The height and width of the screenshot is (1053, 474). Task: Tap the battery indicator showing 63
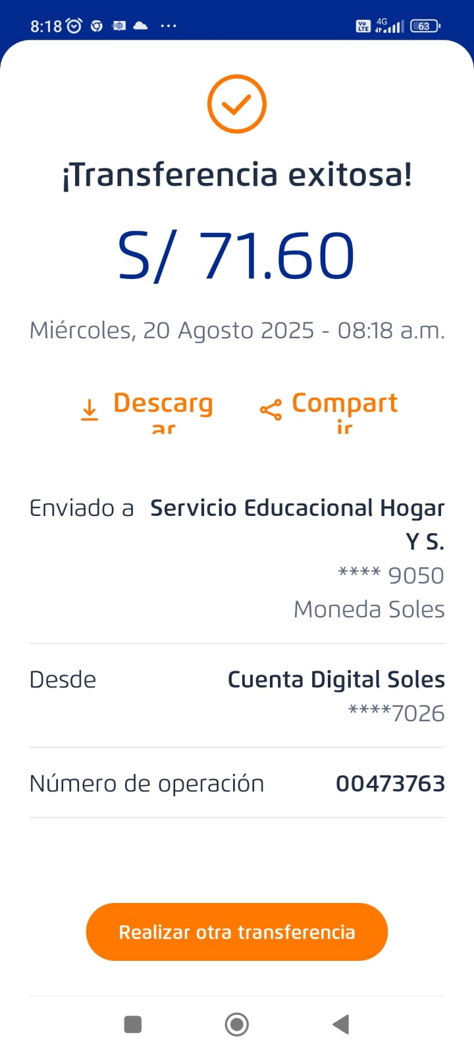425,26
